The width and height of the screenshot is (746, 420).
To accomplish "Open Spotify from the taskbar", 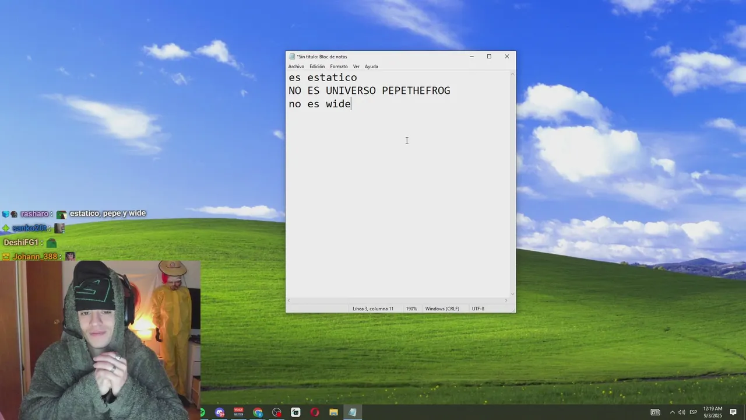I will pos(202,412).
